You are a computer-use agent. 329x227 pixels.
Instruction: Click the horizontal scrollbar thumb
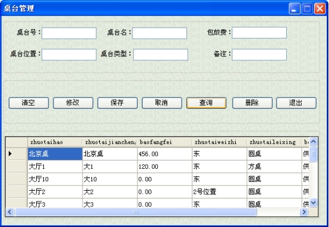click(136, 212)
